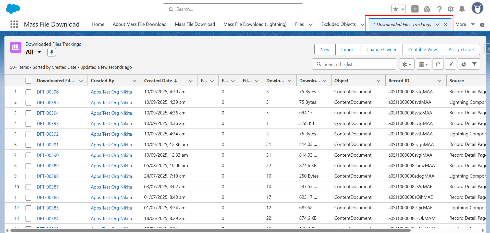The width and height of the screenshot is (490, 233).
Task: Show charts panel icon
Action: [x=463, y=64]
